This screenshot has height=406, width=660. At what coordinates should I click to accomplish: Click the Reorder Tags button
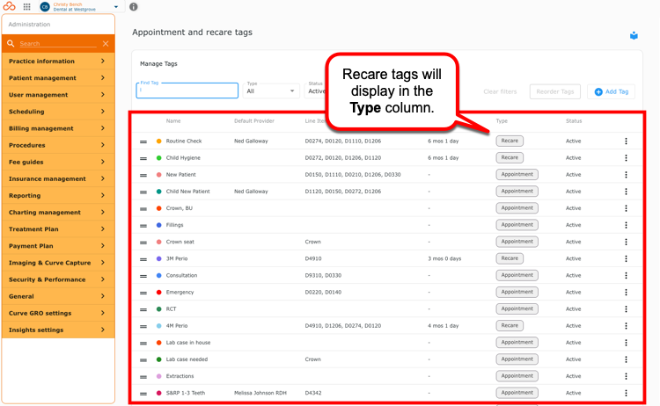554,91
